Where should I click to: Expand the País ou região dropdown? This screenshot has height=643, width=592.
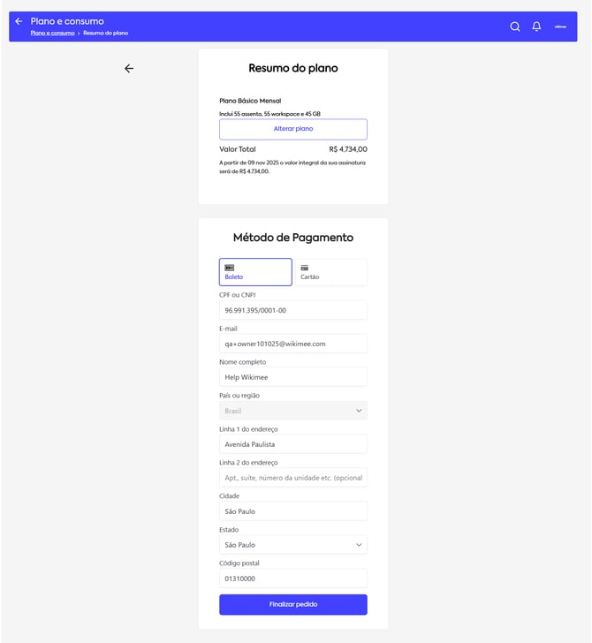coord(292,411)
